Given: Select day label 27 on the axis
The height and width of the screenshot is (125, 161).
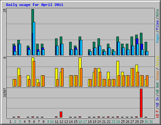Looking at the screenshot, I should click(132, 122).
